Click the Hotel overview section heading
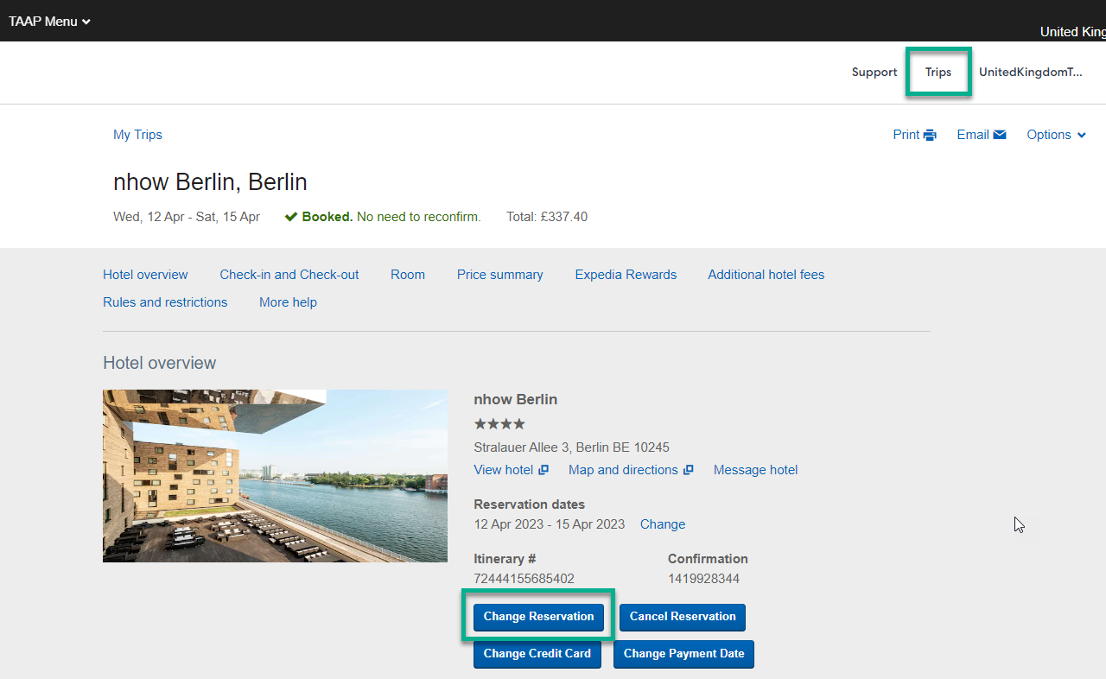The image size is (1106, 679). pos(160,363)
